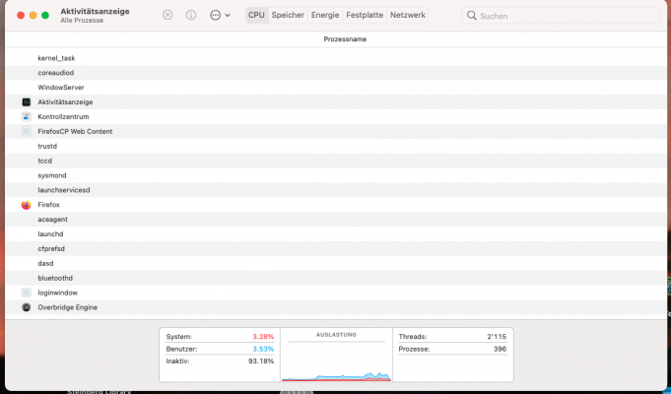Show the Netzwerk tab
This screenshot has width=671, height=394.
click(x=407, y=15)
